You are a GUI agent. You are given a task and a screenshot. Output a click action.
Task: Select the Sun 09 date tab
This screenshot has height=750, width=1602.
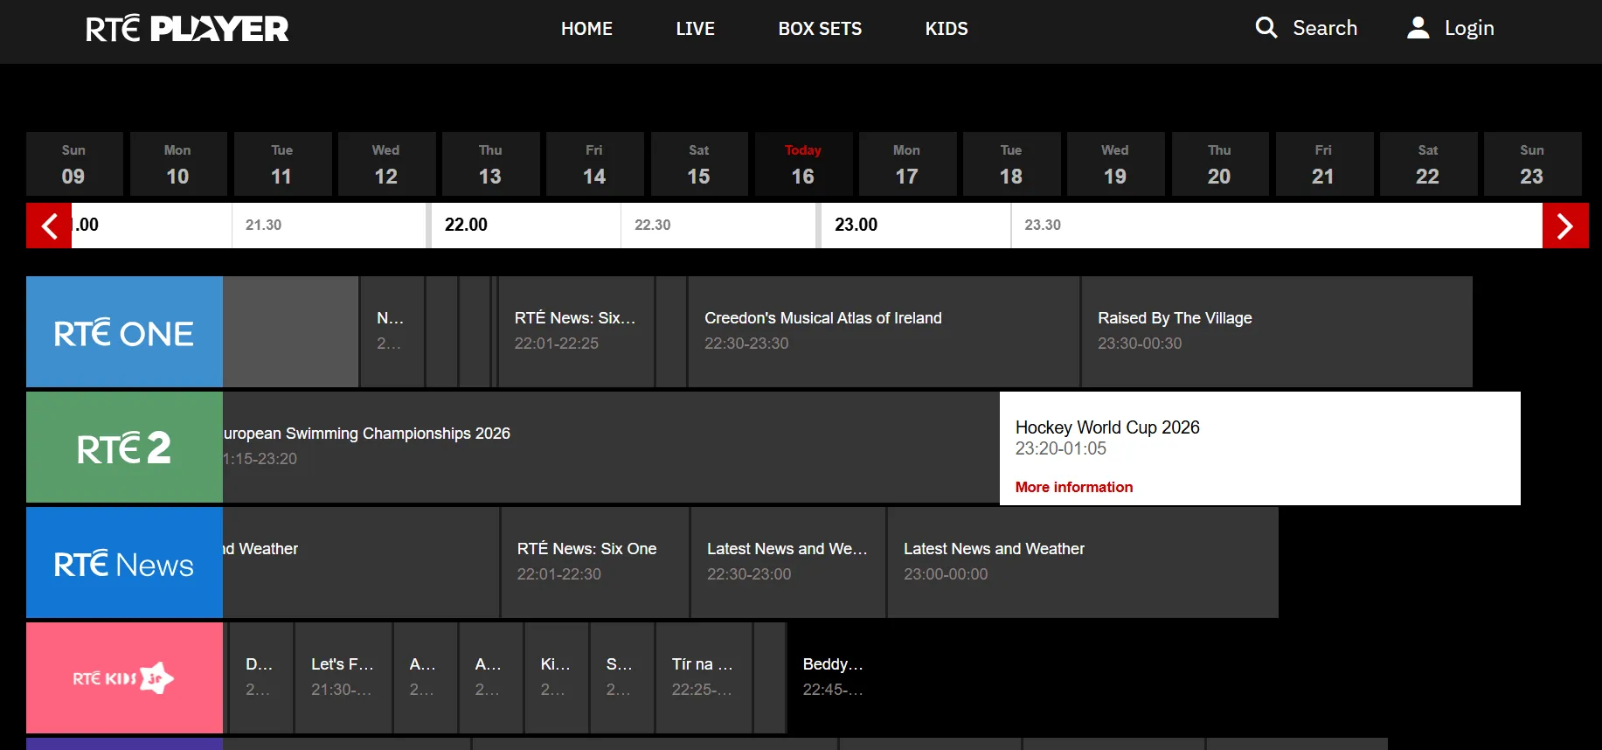(x=73, y=164)
